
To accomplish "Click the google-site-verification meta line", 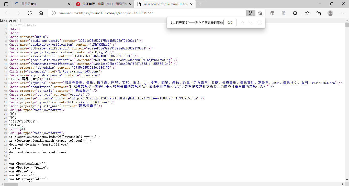I will [x=93, y=60].
